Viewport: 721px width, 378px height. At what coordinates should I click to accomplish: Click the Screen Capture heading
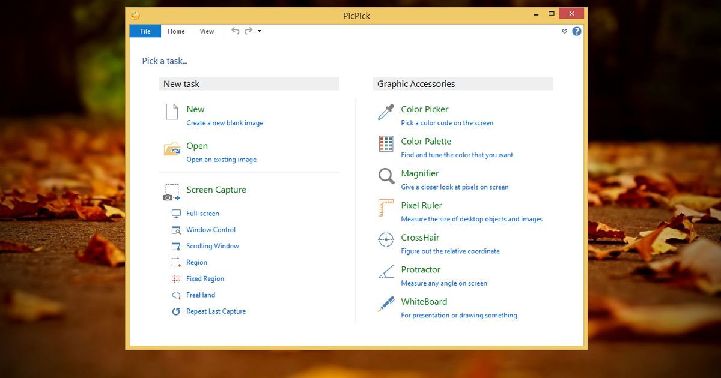pos(216,190)
